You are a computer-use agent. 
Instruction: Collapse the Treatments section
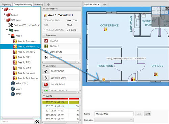pos(44,35)
